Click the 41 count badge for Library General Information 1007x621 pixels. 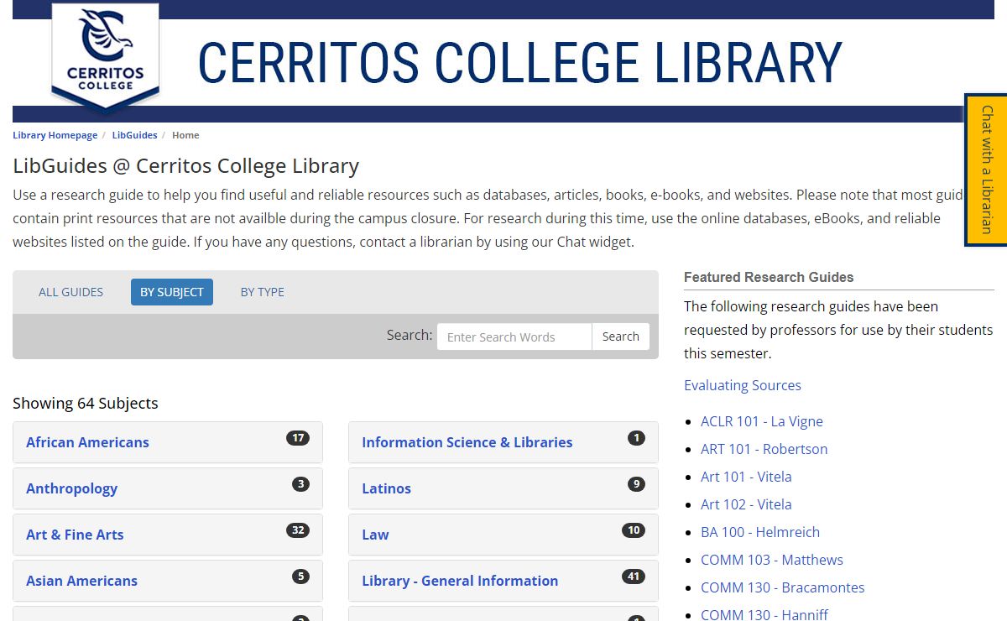click(x=634, y=577)
